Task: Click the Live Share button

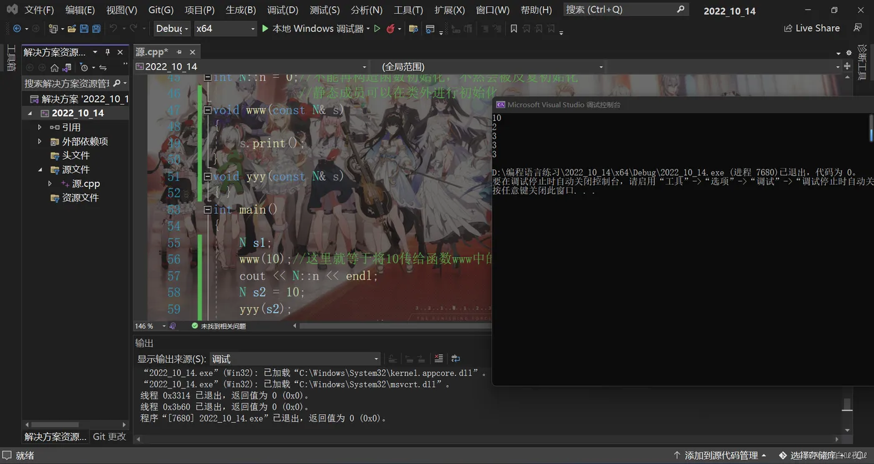Action: coord(812,28)
